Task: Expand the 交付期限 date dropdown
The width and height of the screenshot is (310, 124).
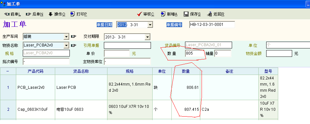Action: 147,37
